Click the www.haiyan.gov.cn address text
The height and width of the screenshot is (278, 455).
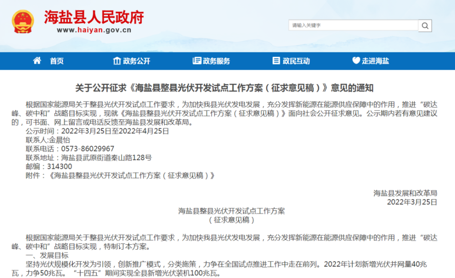[x=94, y=30]
